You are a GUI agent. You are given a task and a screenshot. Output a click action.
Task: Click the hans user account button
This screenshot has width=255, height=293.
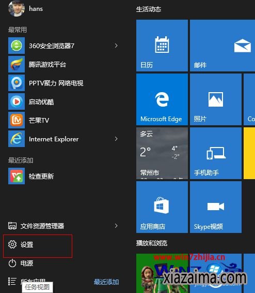(x=25, y=8)
